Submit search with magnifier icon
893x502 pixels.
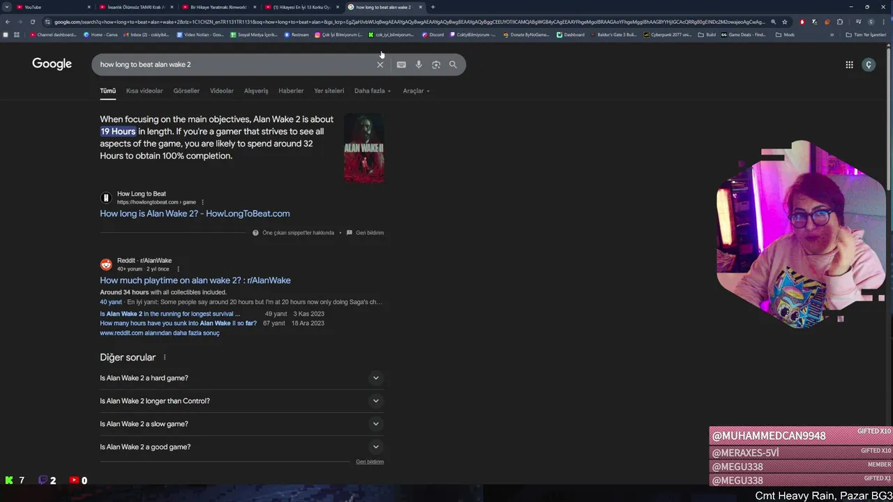pos(453,64)
